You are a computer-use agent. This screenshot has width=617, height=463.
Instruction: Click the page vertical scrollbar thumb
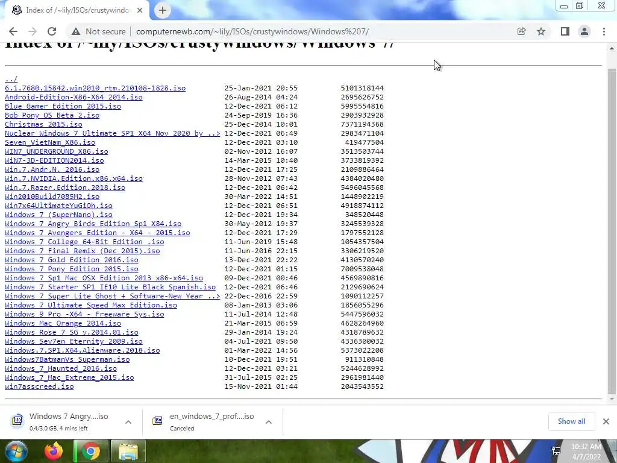612,230
